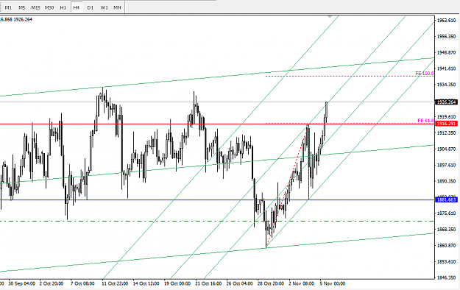This screenshot has height=290, width=460.
Task: Click the 1912.350 price axis value
Action: pyautogui.click(x=446, y=133)
